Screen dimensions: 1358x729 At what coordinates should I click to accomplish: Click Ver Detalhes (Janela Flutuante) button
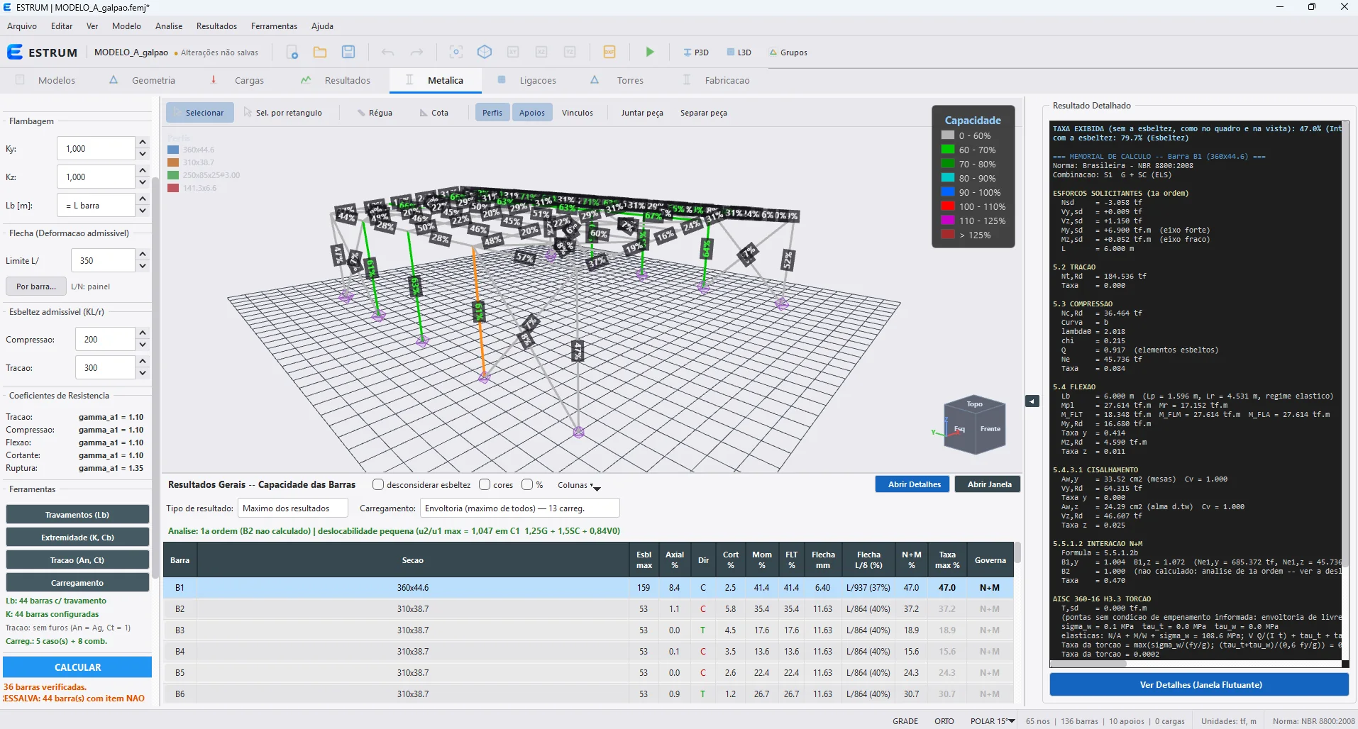(1200, 685)
